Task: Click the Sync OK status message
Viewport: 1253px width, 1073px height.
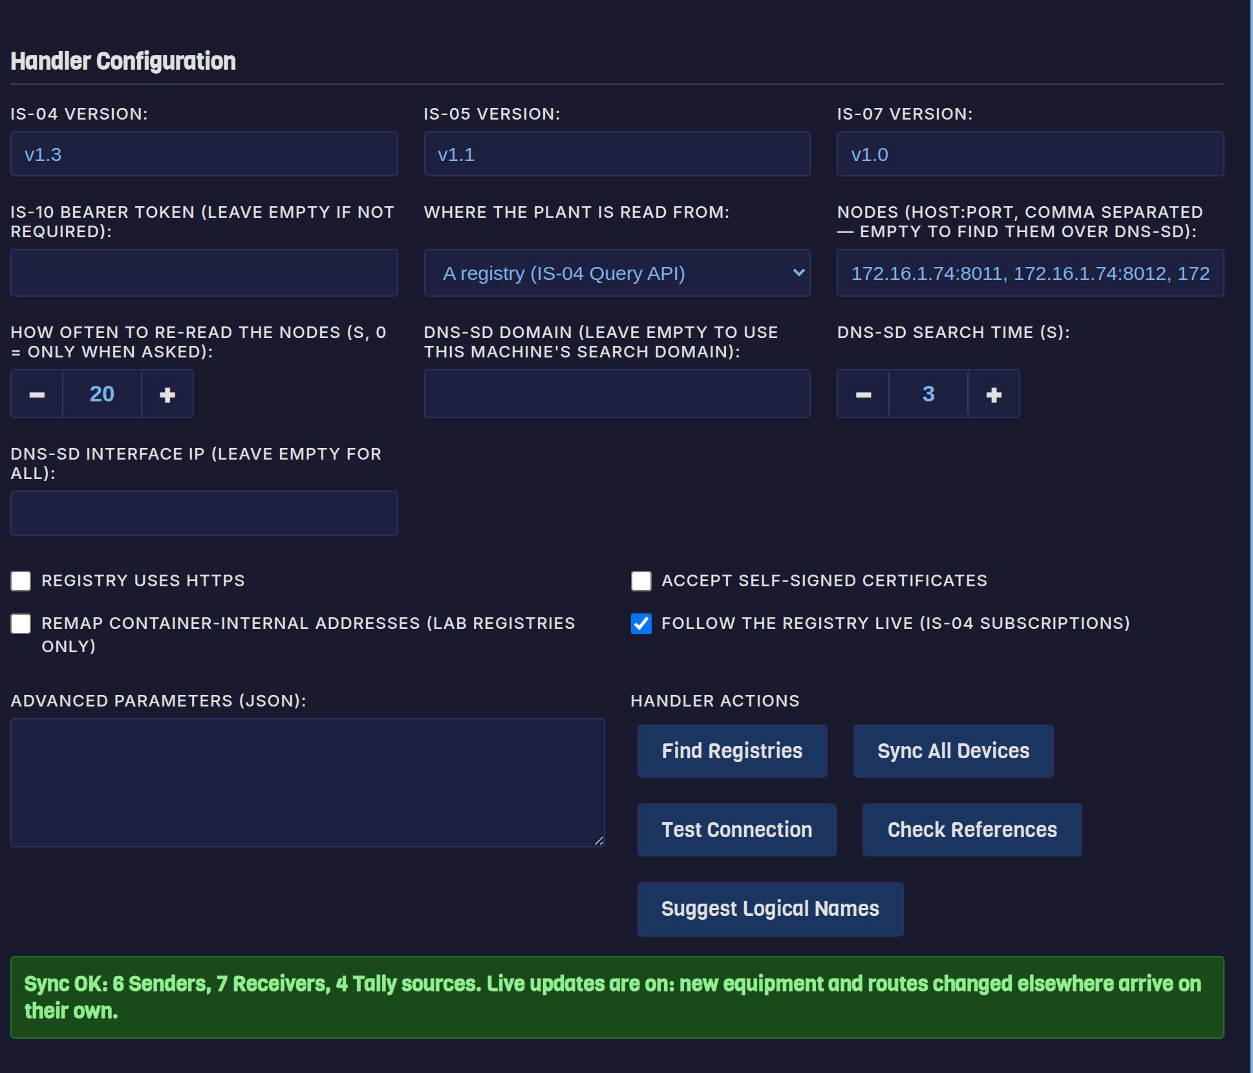Action: tap(617, 997)
